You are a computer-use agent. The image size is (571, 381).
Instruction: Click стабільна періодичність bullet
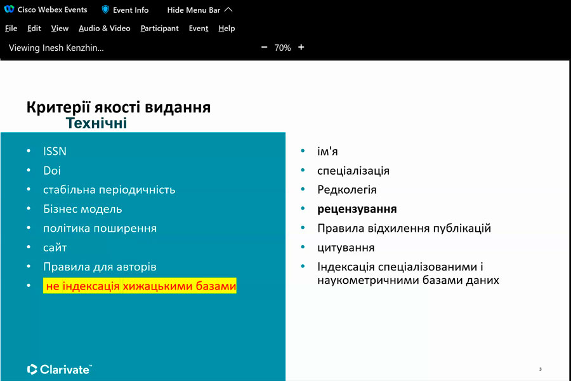[109, 190]
